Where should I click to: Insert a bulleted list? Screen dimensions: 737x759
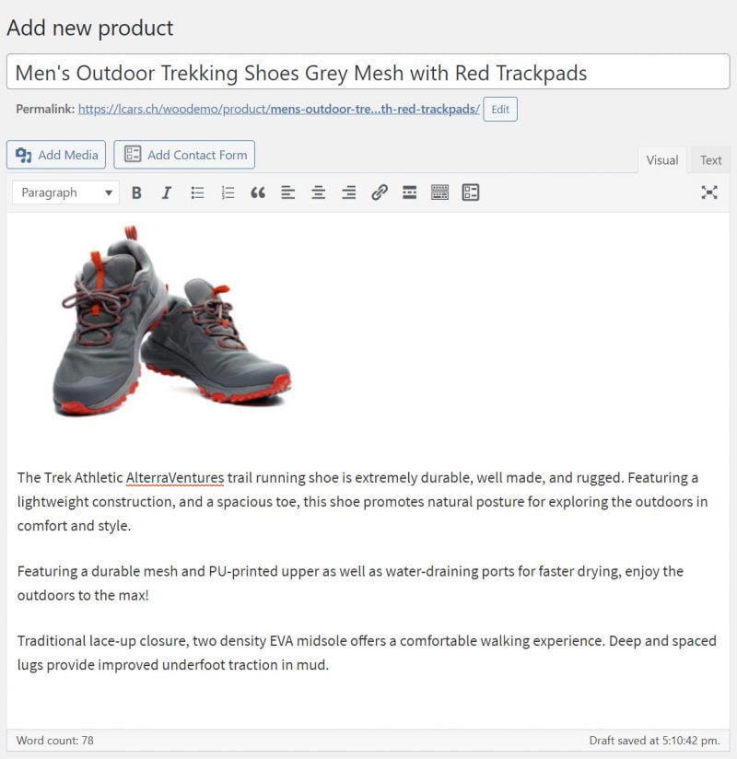pyautogui.click(x=197, y=193)
